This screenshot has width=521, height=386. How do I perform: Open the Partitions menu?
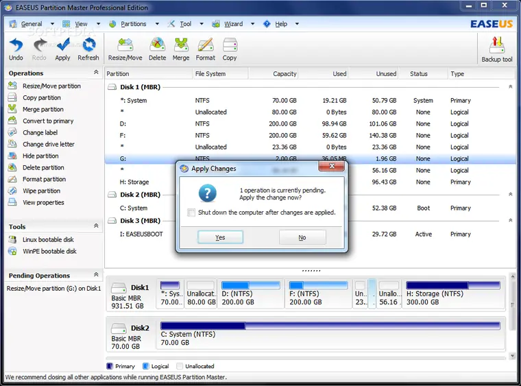pos(133,24)
